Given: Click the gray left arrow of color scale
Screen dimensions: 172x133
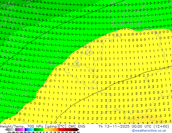Looking at the screenshot, I should [x=6, y=129].
